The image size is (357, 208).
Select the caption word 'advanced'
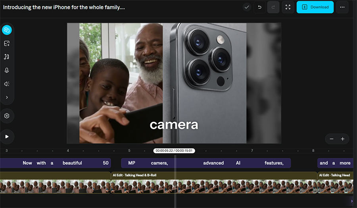(x=213, y=163)
